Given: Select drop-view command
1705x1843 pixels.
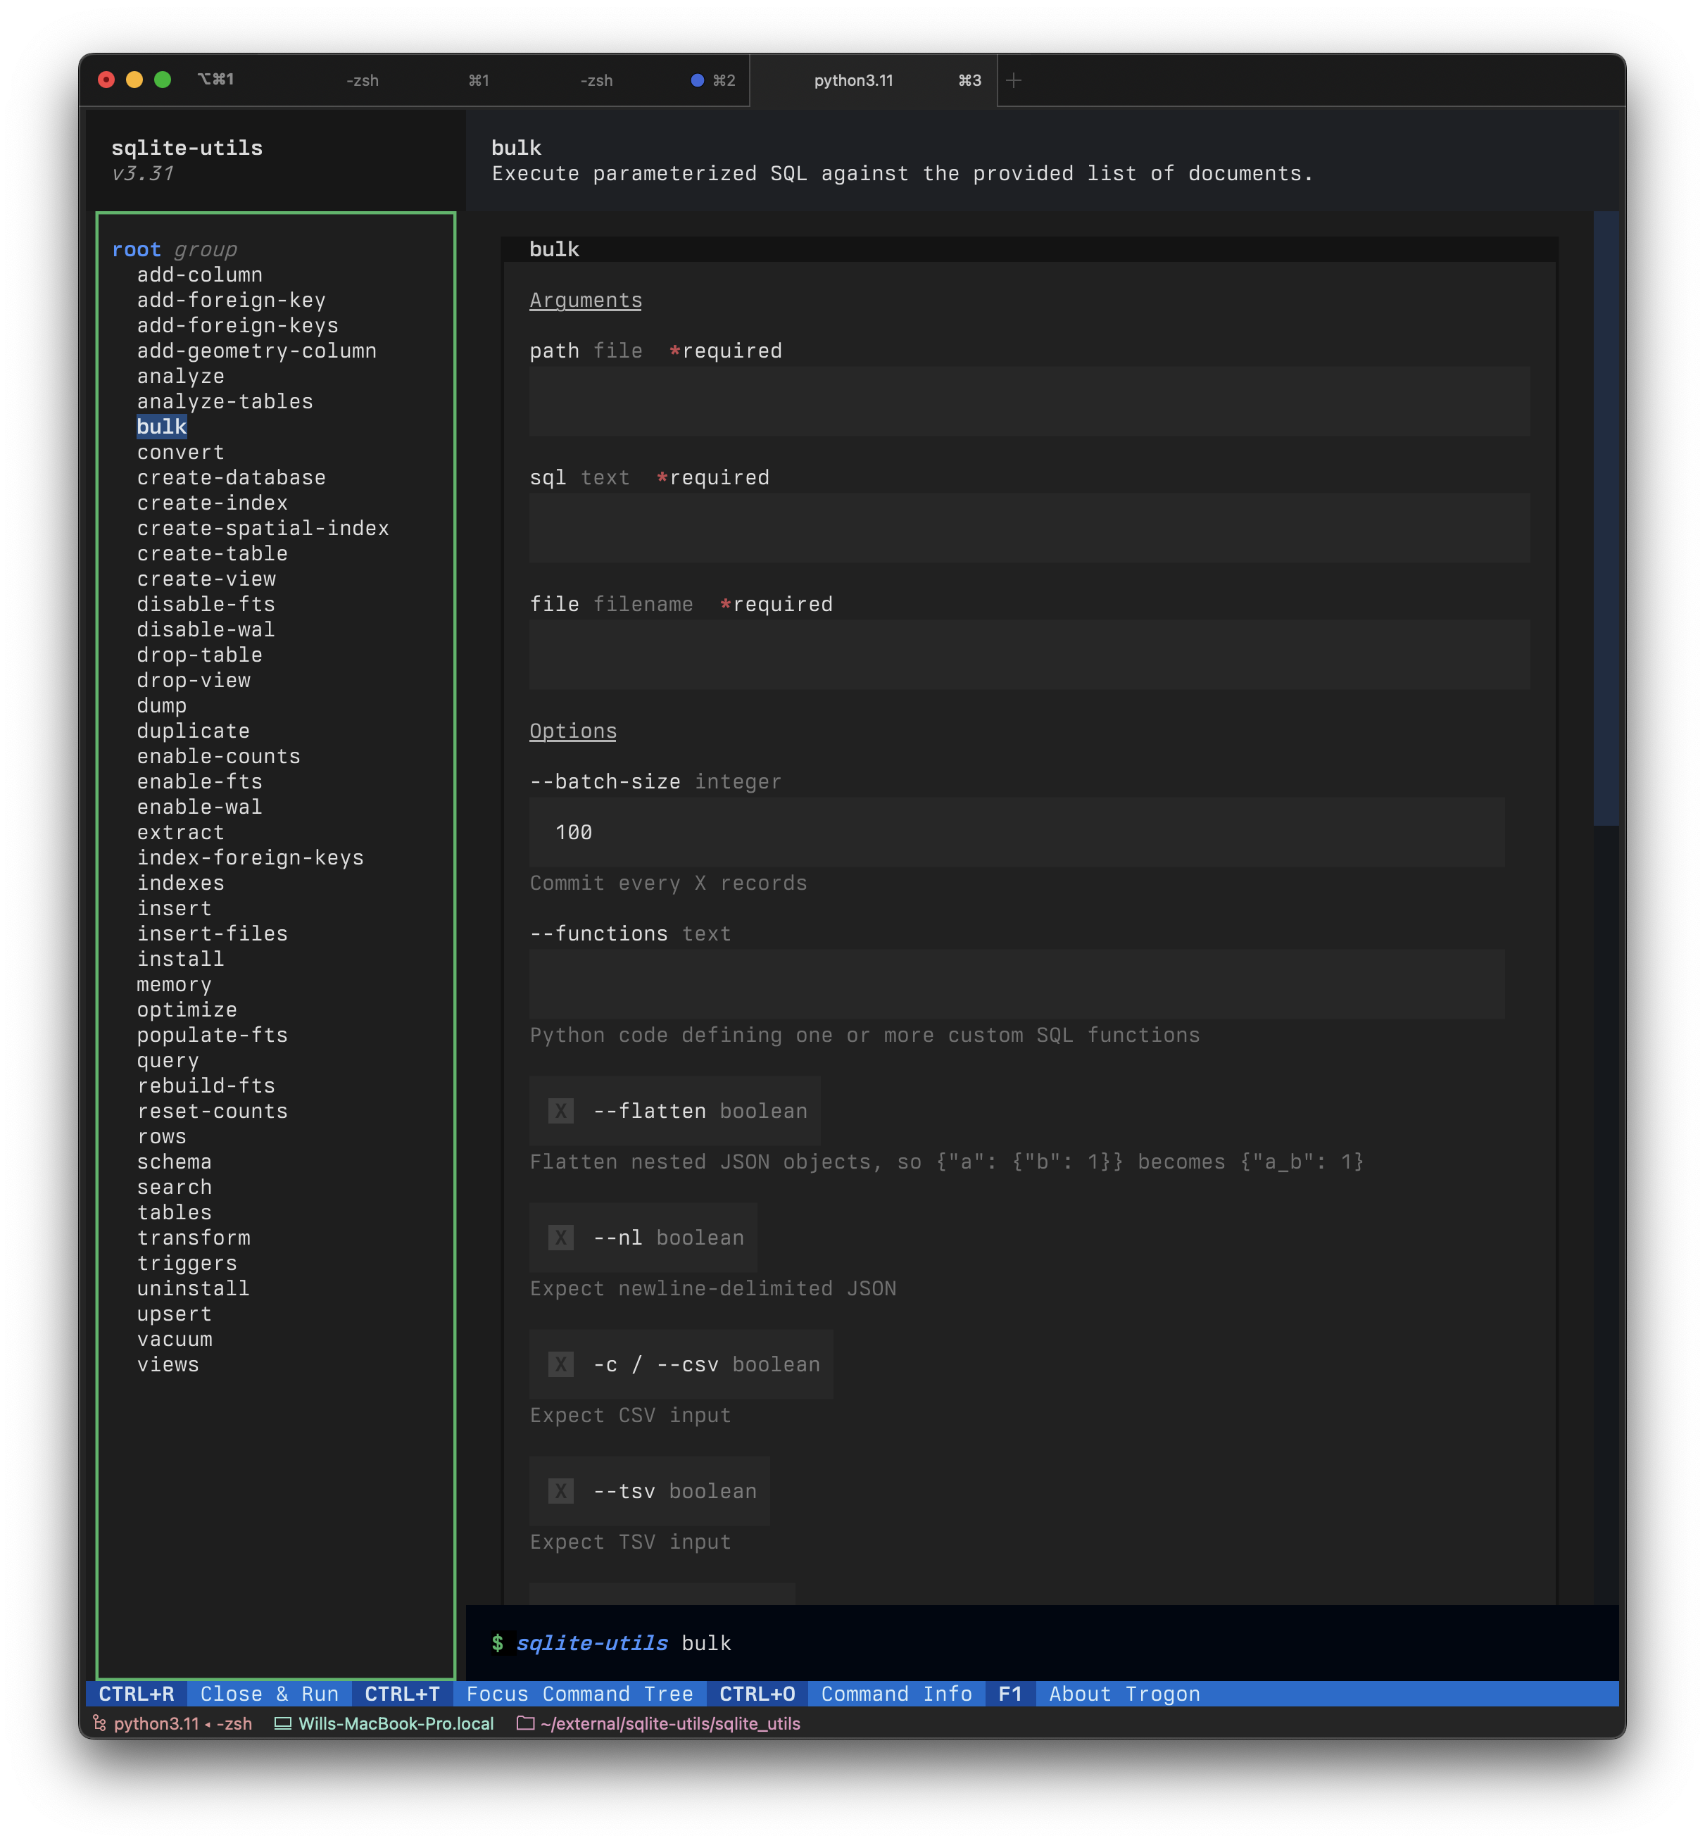Looking at the screenshot, I should [193, 681].
